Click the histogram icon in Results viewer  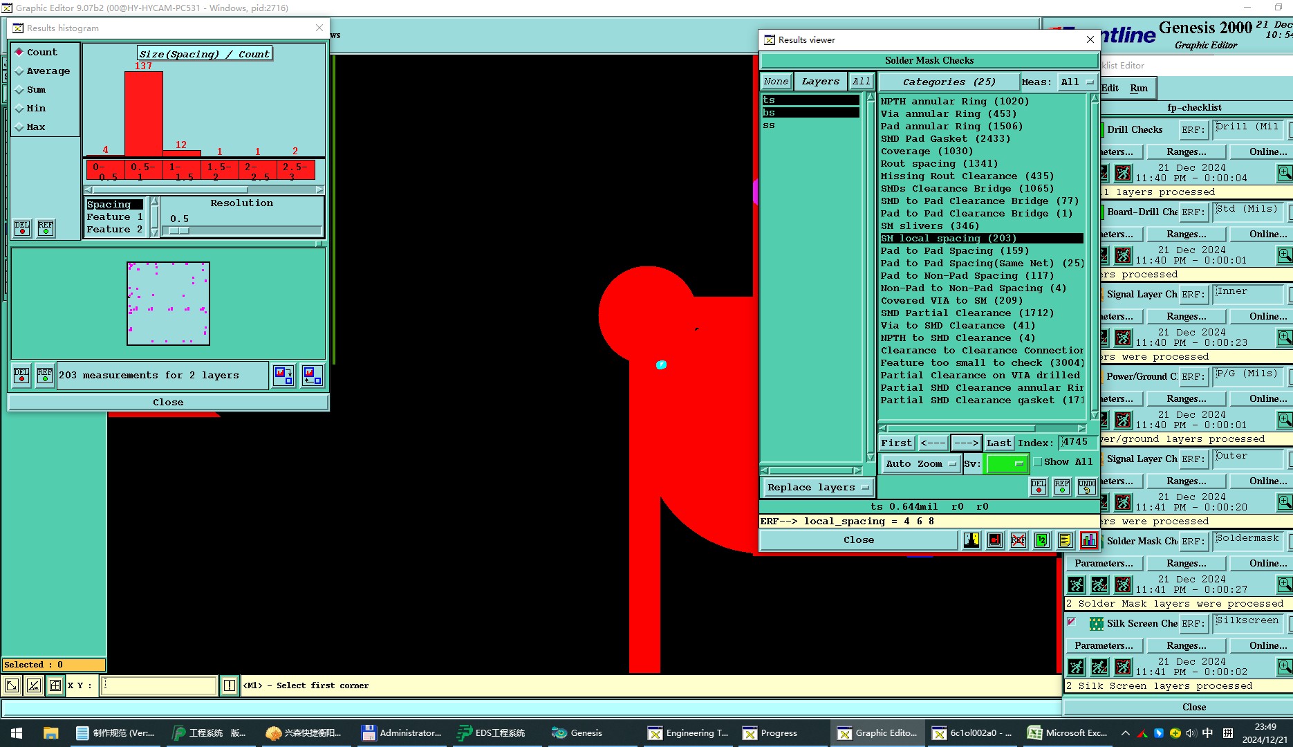(1089, 540)
